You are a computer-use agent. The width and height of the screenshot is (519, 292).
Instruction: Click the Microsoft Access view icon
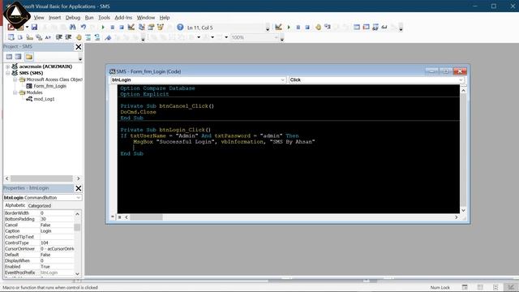(x=11, y=27)
